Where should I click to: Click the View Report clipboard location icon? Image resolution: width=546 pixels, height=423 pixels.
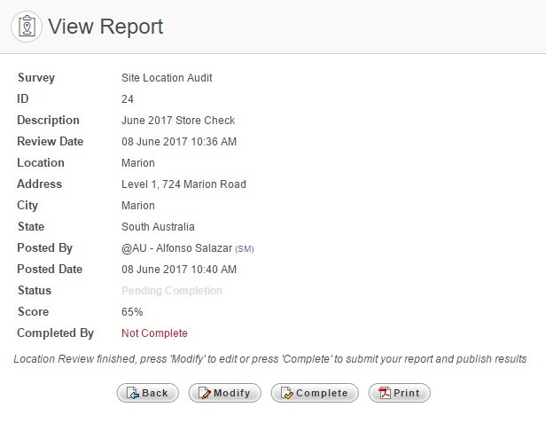click(27, 27)
